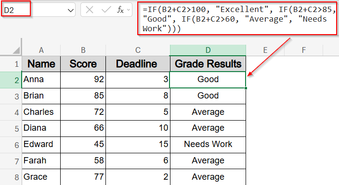Image resolution: width=339 pixels, height=185 pixels.
Task: Select Edward's Needs Work result
Action: [208, 145]
